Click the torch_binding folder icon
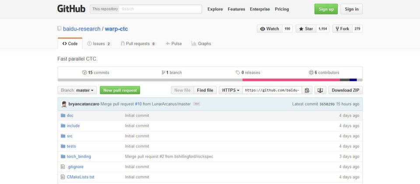 pos(63,156)
